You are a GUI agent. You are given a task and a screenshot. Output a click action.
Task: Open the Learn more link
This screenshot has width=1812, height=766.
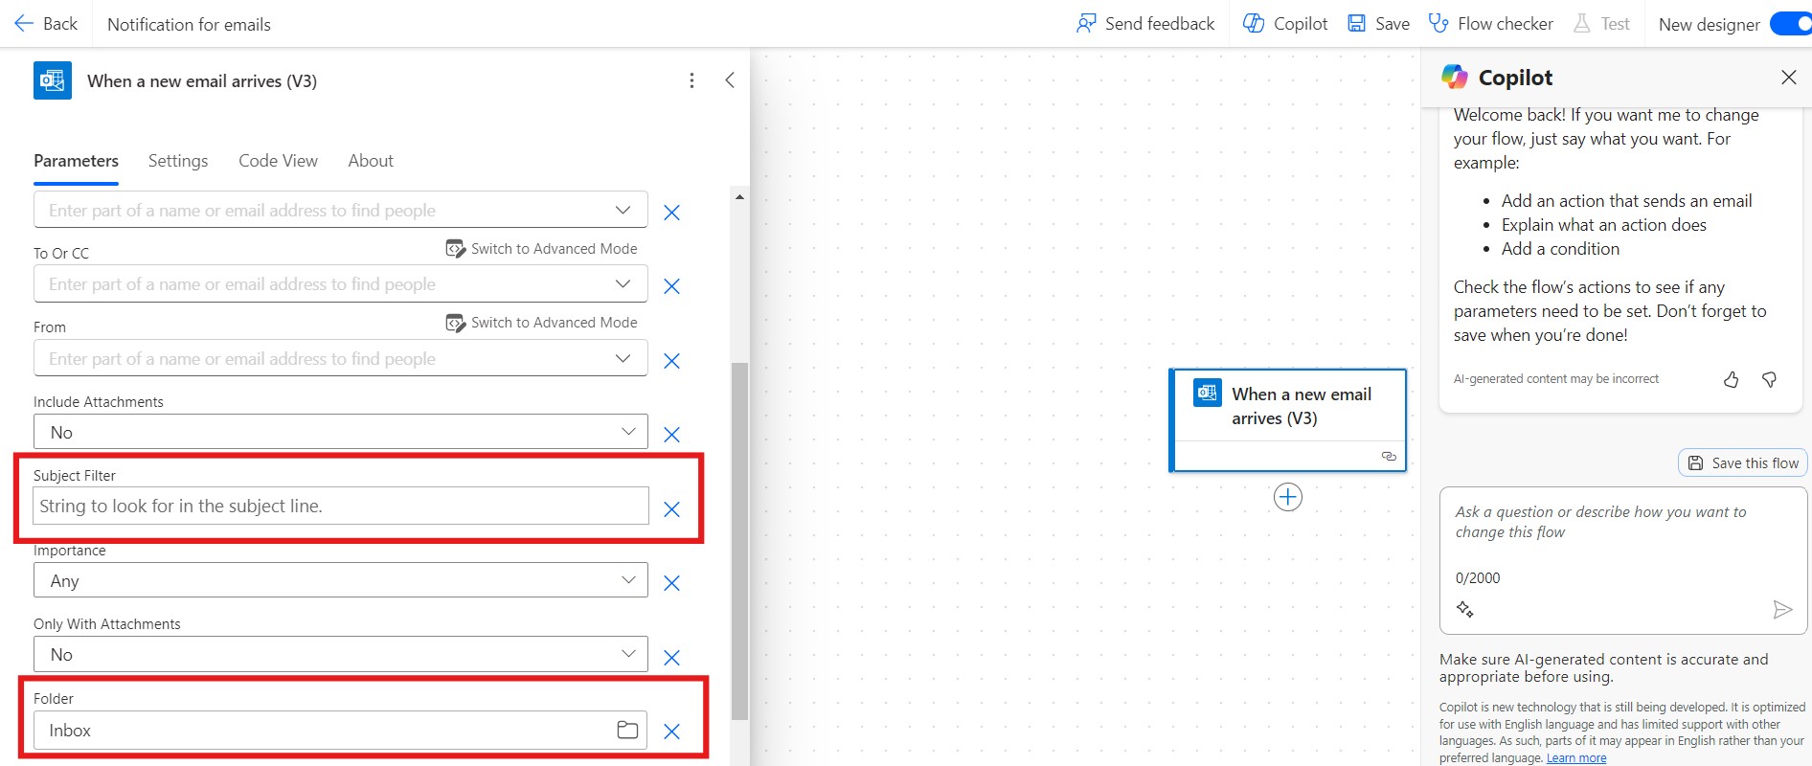(1576, 758)
